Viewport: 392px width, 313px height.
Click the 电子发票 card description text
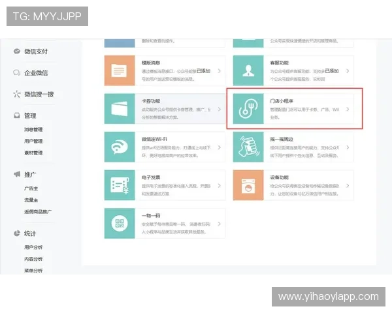click(176, 190)
